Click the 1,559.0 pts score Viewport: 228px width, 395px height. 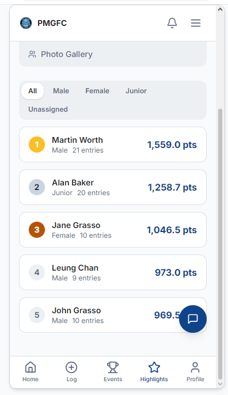(172, 145)
